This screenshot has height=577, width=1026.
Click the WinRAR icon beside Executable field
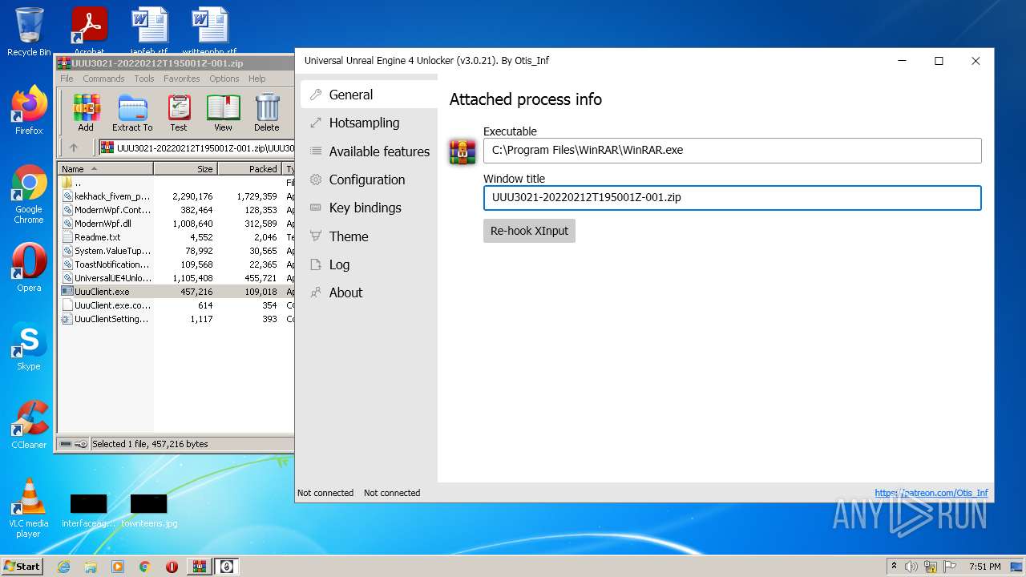(x=463, y=151)
